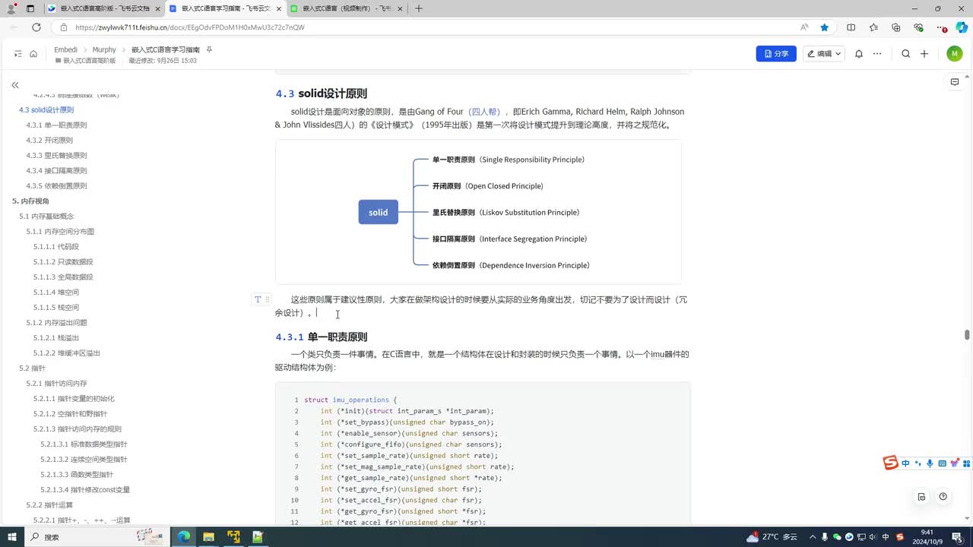Viewport: 973px width, 547px height.
Task: Enable Sogou voice input microphone
Action: [930, 463]
